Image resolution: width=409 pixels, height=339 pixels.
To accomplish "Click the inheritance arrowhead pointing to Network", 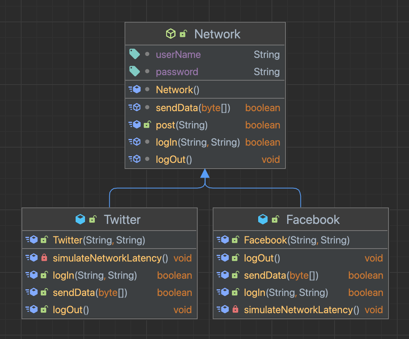I will [x=205, y=173].
